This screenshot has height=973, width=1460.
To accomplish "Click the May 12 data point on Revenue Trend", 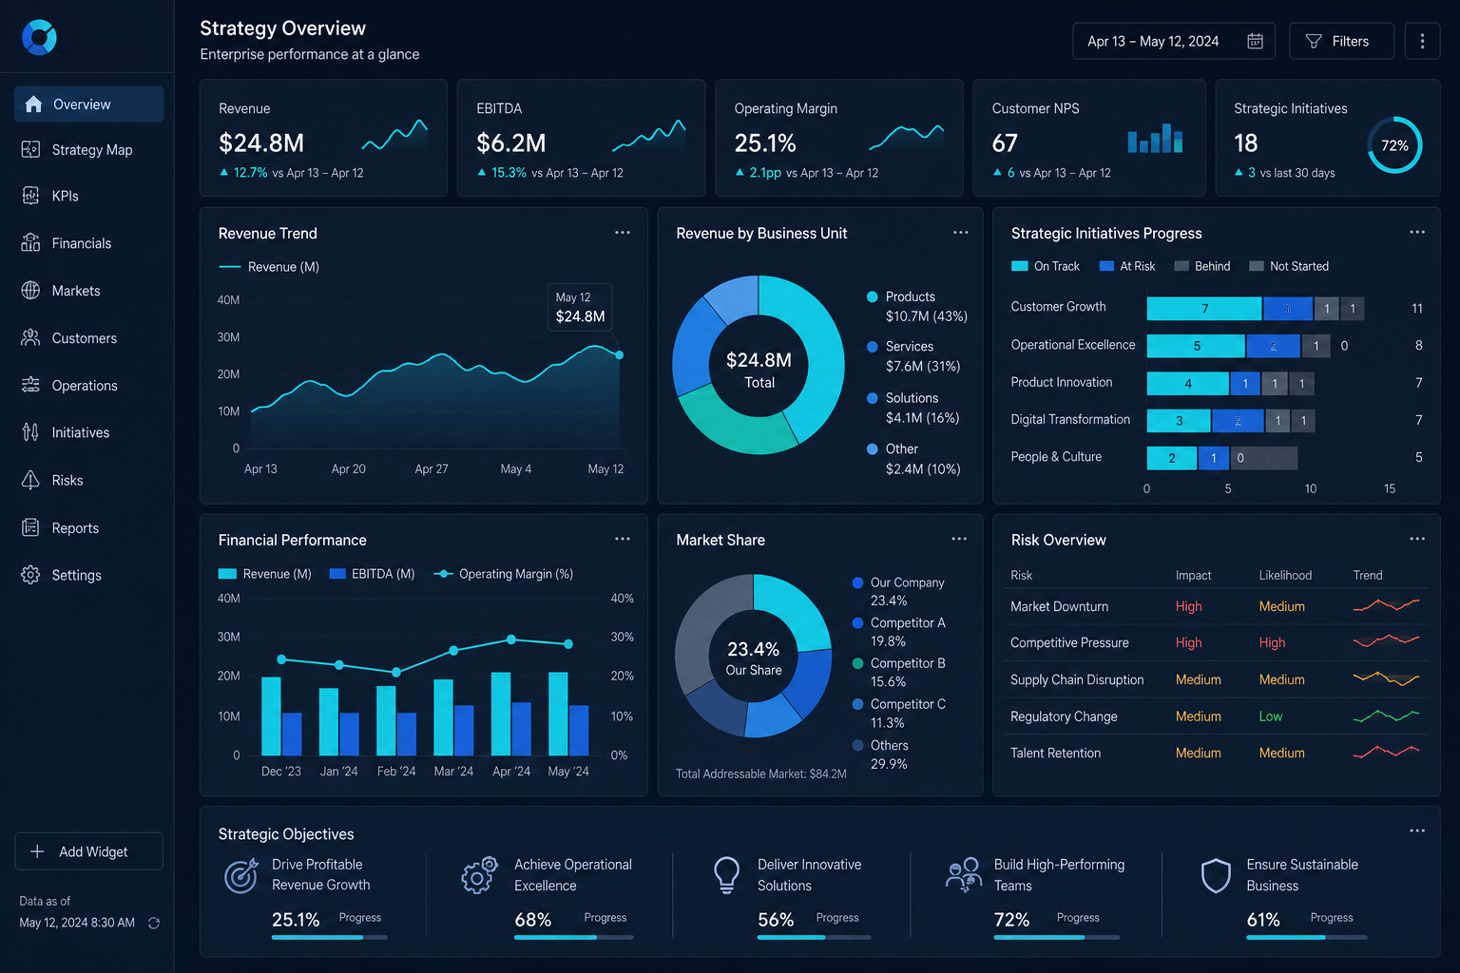I will pos(620,354).
